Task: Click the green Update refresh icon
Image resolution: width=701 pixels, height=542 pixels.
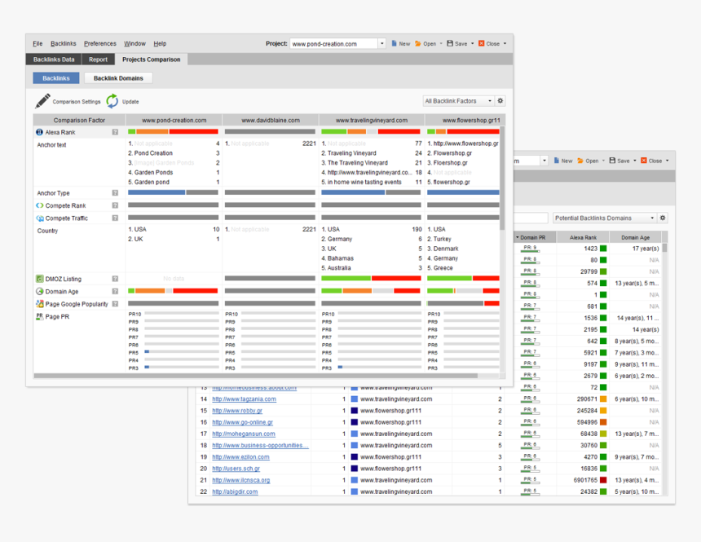Action: [x=112, y=101]
